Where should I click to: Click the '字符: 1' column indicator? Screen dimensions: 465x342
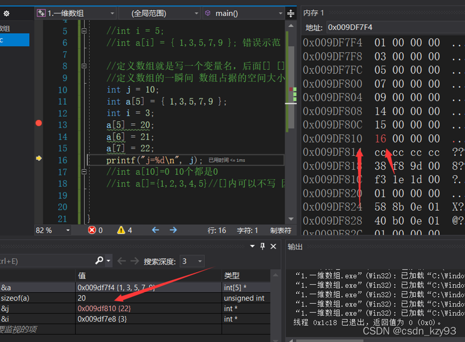point(247,230)
